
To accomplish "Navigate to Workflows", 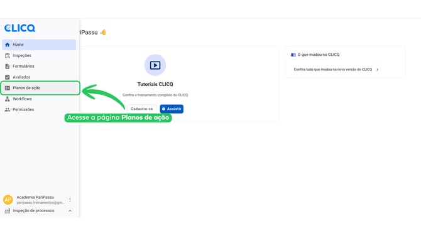I will click(39, 99).
